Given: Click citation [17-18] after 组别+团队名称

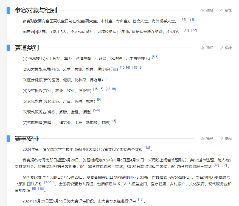Looking at the screenshot, I should pyautogui.click(x=49, y=182).
